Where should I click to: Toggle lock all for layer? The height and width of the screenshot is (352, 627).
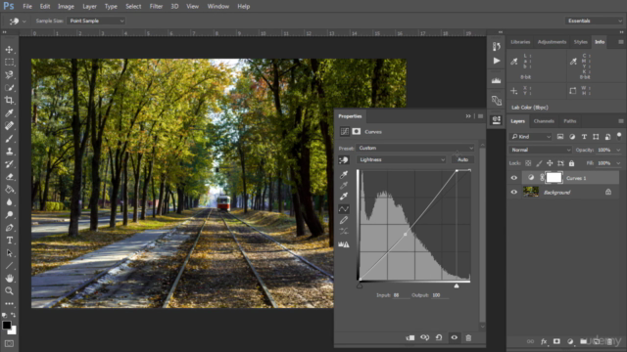pos(571,163)
